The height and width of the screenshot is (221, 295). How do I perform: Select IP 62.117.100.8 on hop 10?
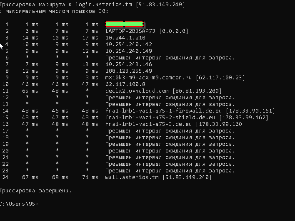[125, 84]
